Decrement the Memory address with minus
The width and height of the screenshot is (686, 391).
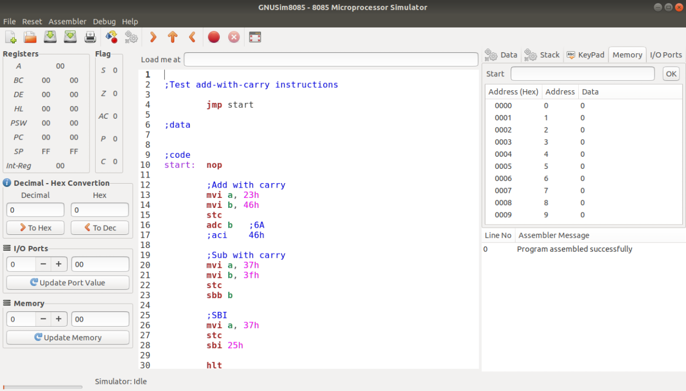point(43,320)
